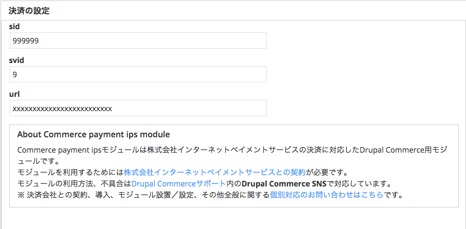
Task: Click the "sid" field label
Action: point(14,27)
